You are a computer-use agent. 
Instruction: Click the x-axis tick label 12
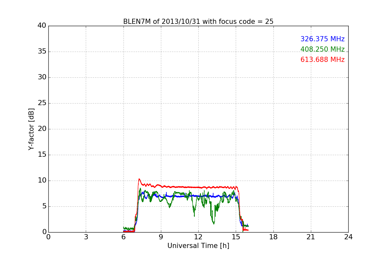click(198, 237)
